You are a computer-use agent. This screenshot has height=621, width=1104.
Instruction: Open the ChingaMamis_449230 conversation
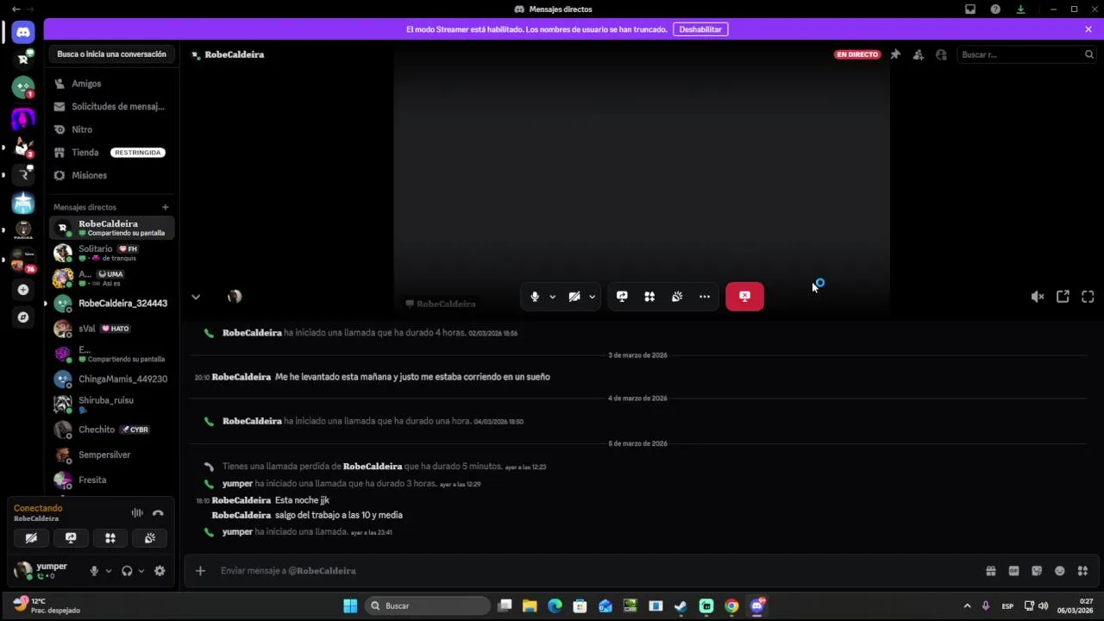click(x=112, y=379)
